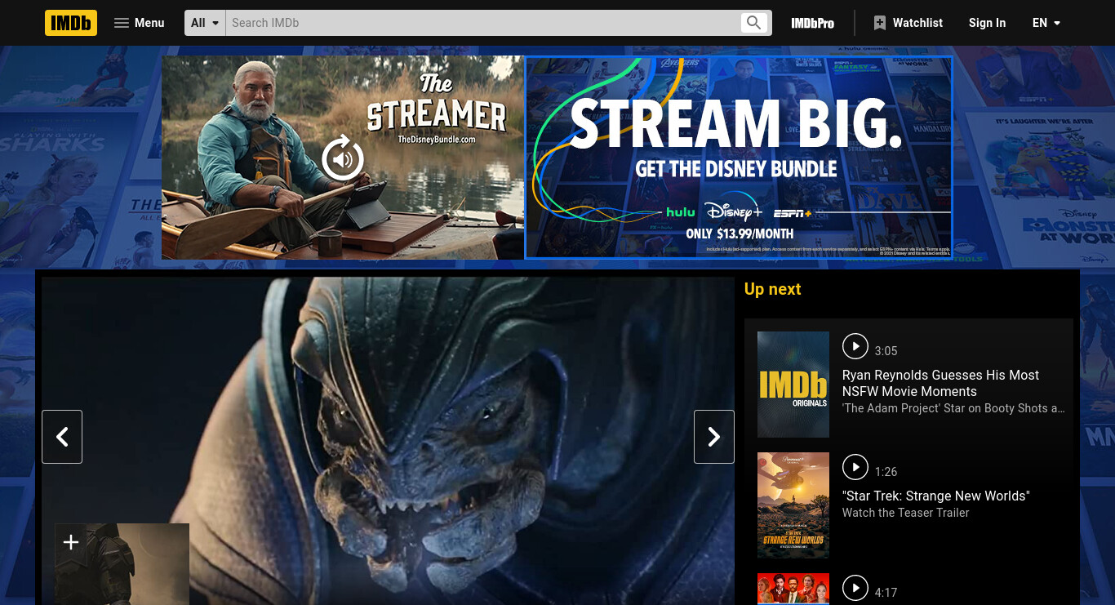This screenshot has width=1115, height=605.
Task: Click the IMDb logo
Action: [x=71, y=23]
